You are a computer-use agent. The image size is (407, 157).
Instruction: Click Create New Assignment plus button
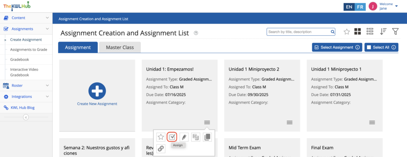point(97,91)
